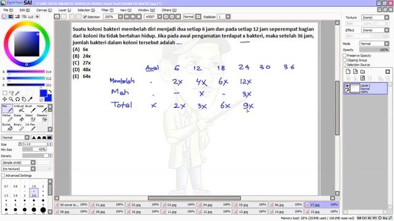
Task: Click the vertical canvas scrollbar
Action: pos(337,108)
